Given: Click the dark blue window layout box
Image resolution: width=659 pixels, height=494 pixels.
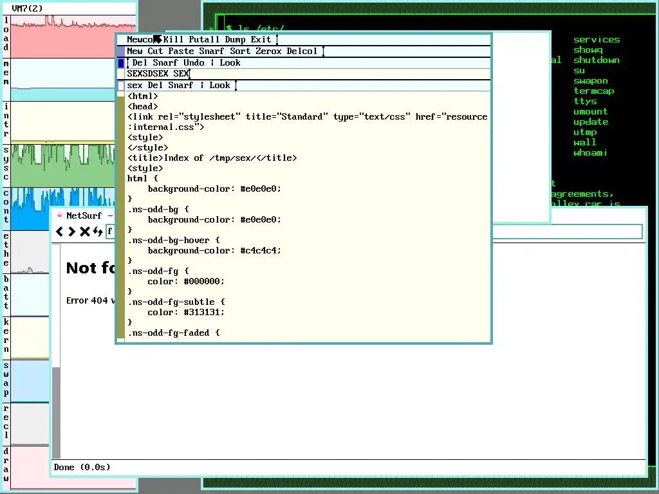Looking at the screenshot, I should pyautogui.click(x=121, y=63).
